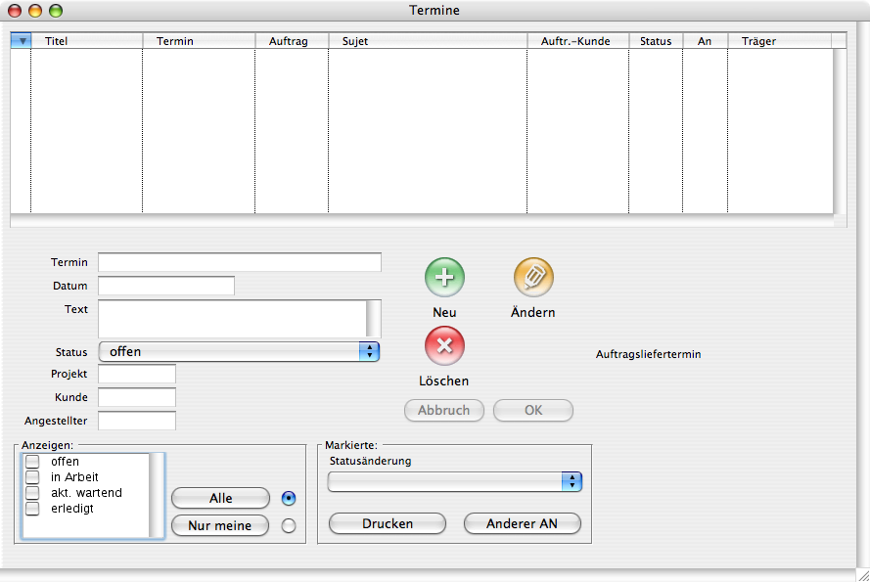Open the Statusänderung dropdown

[x=455, y=481]
